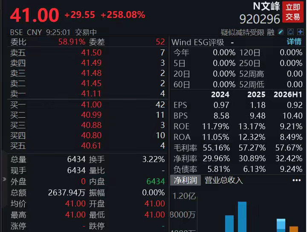
Task: Click the N文峰 stock name
Action: tap(266, 6)
